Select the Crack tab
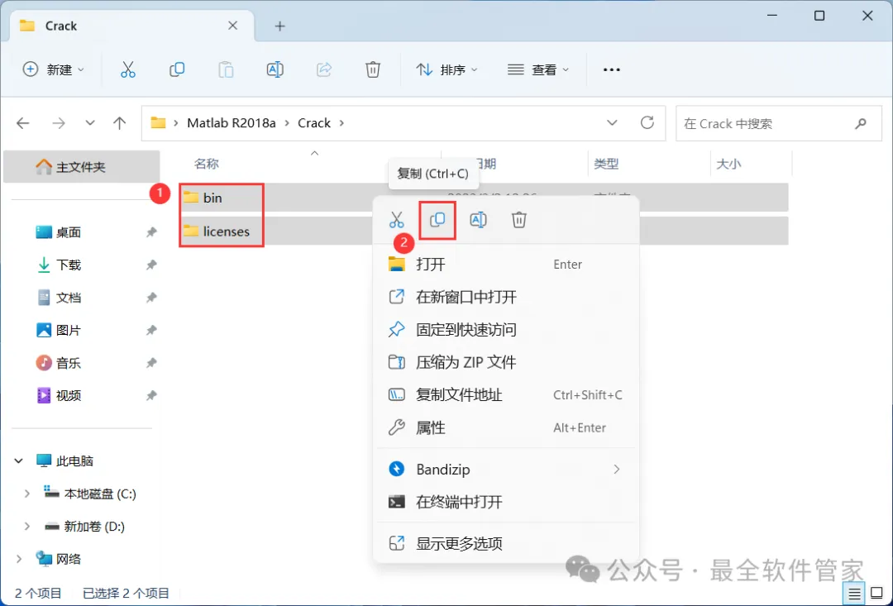The width and height of the screenshot is (893, 606). tap(132, 26)
